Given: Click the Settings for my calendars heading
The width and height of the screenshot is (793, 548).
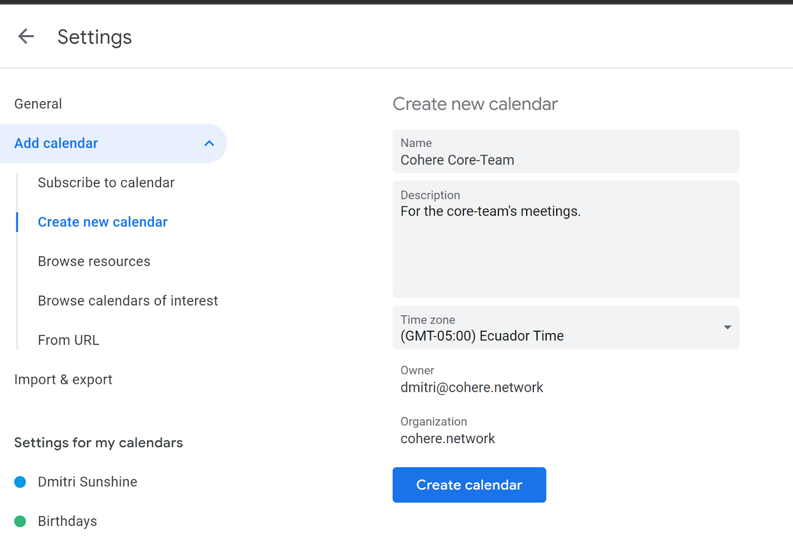Looking at the screenshot, I should pyautogui.click(x=99, y=443).
